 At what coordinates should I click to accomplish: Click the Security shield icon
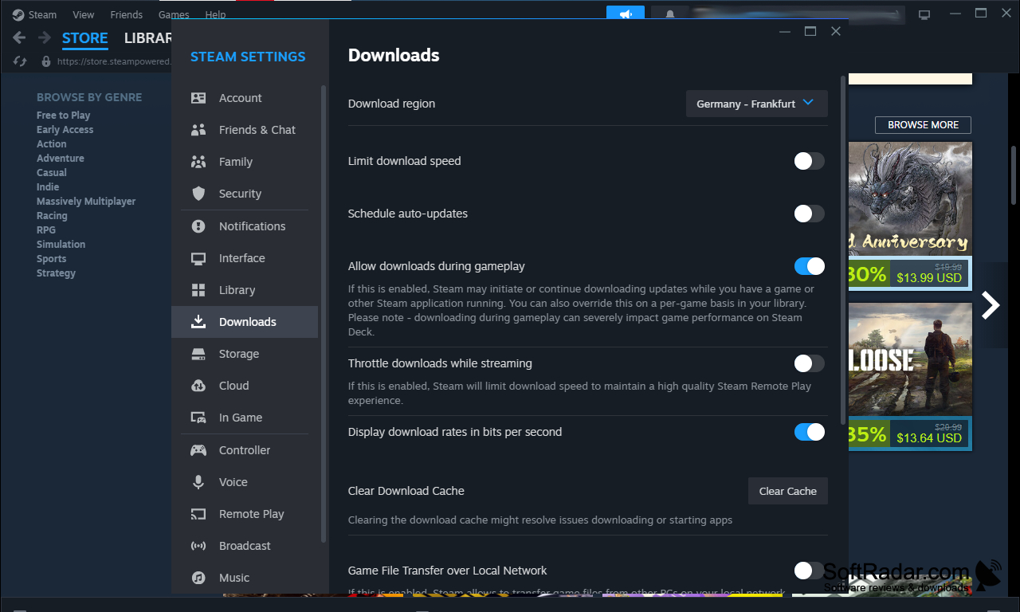coord(198,194)
